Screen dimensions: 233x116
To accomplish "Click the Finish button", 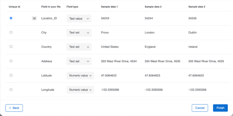I will [220, 108].
